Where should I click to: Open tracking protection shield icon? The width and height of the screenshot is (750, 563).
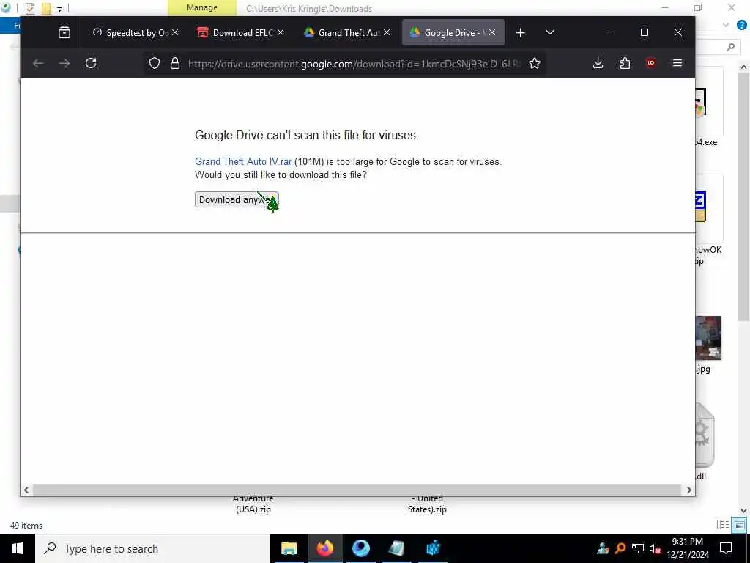coord(154,63)
